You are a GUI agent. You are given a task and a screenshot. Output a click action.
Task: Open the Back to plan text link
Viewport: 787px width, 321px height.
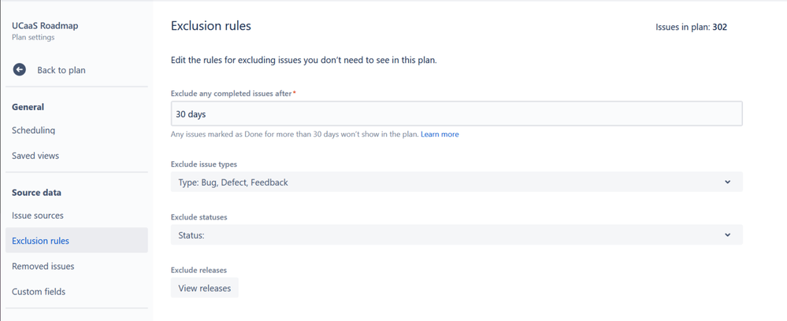pos(61,70)
